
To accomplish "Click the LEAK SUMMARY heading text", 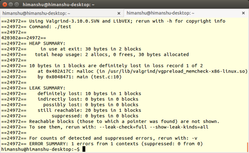I will 47,88.
